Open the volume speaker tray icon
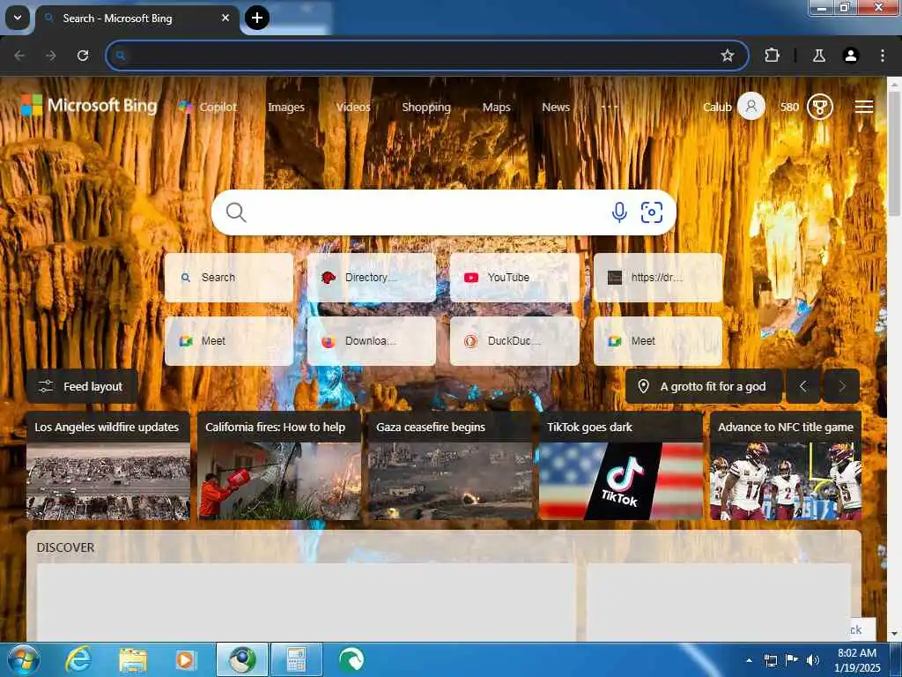 (x=813, y=660)
